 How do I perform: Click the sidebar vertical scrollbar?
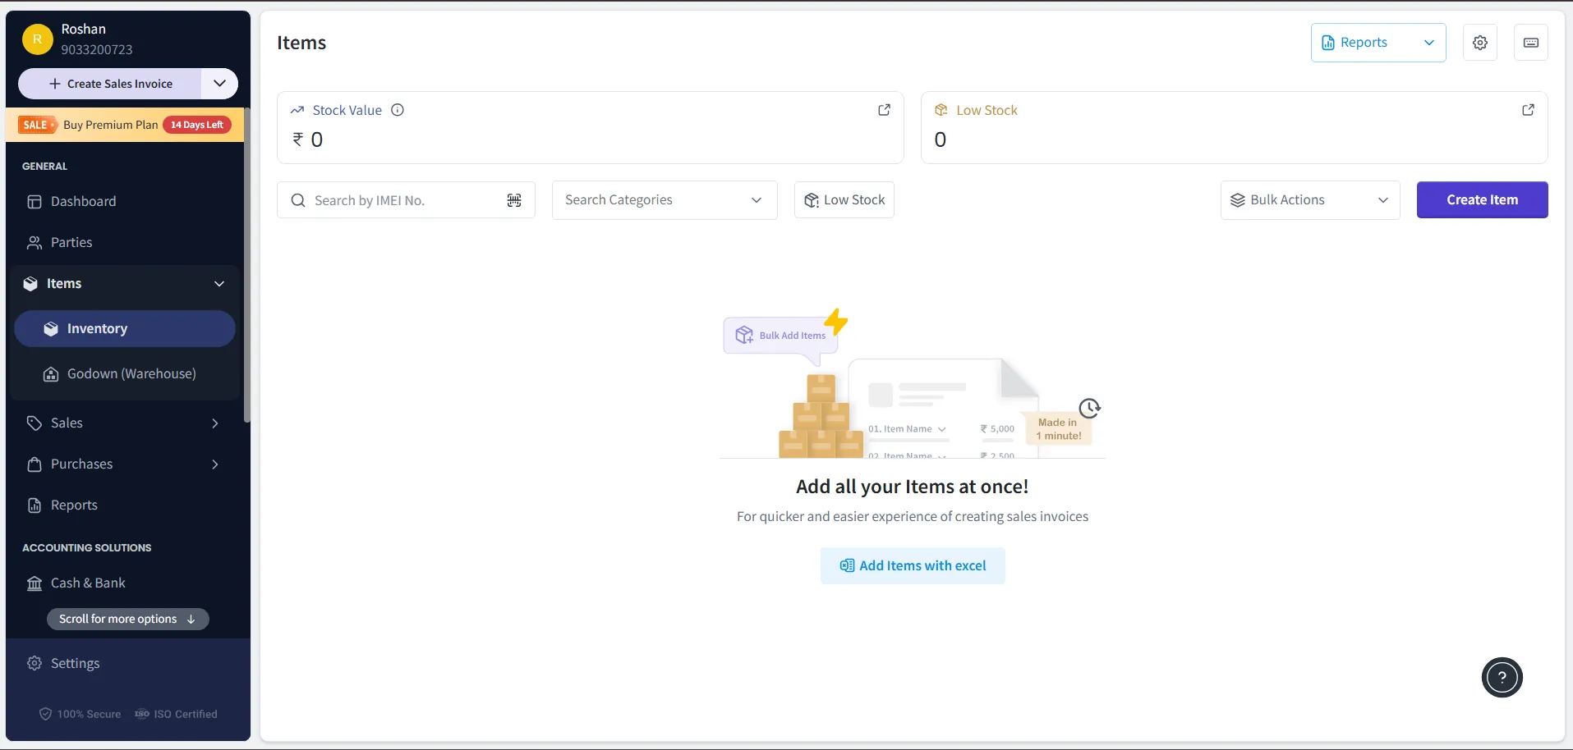[x=246, y=267]
